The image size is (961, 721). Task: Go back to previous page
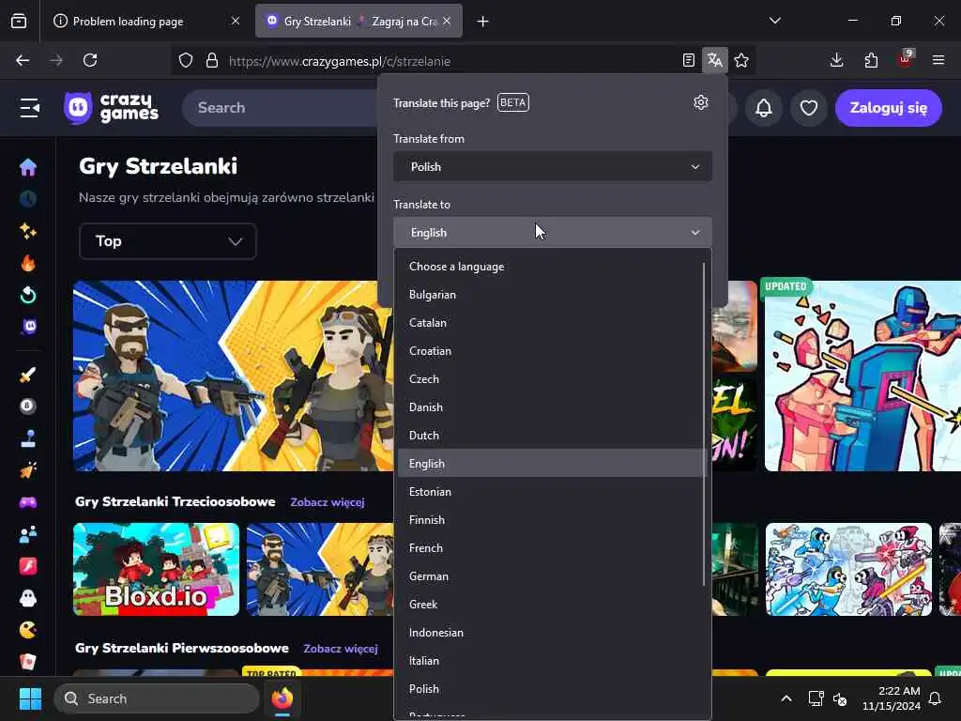point(23,60)
